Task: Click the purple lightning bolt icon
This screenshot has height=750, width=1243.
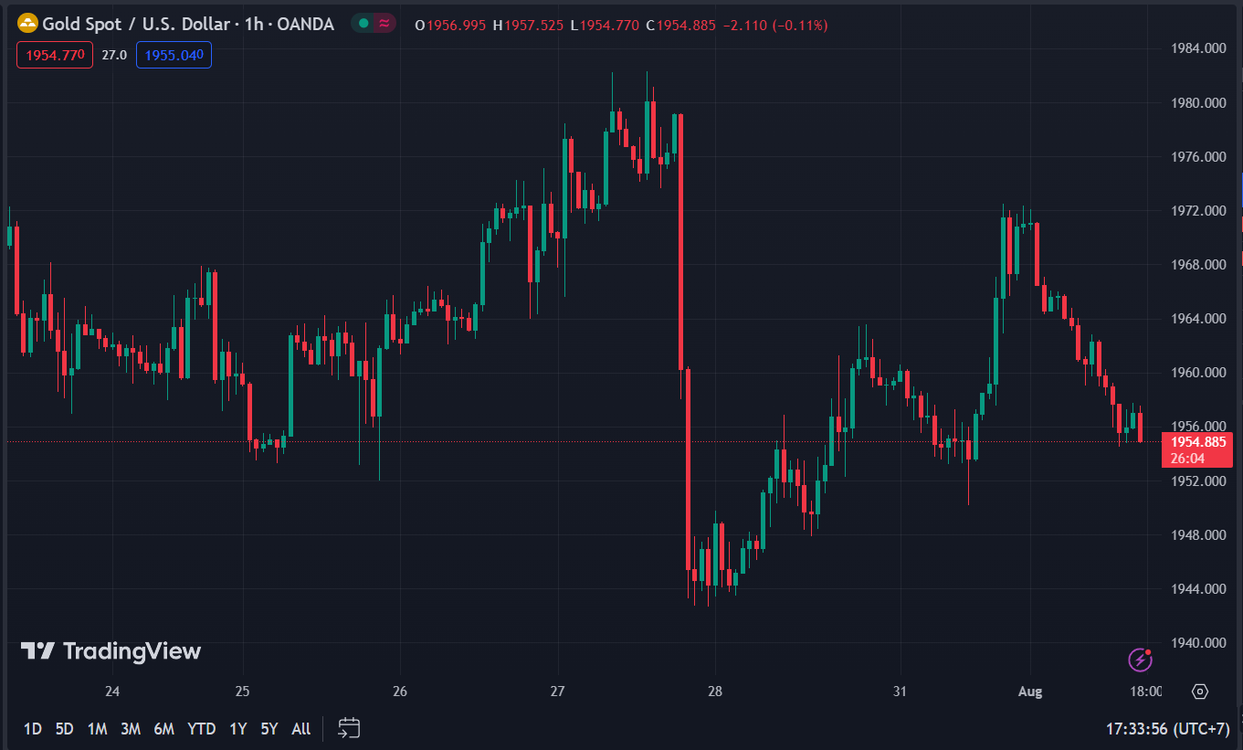Action: point(1140,659)
